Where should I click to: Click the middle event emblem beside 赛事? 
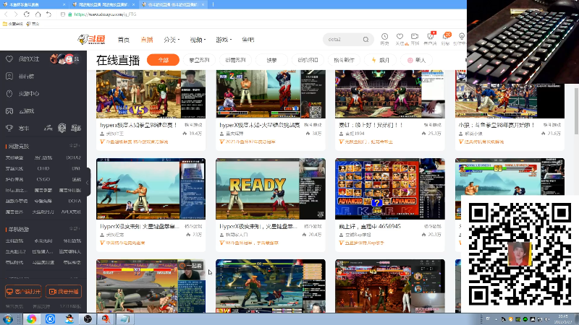pyautogui.click(x=62, y=129)
